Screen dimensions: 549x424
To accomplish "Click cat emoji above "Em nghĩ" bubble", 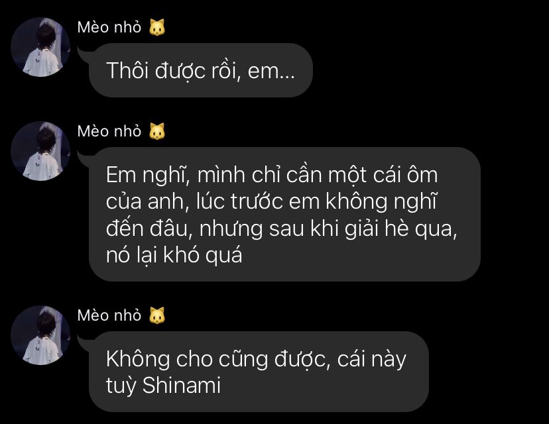I will [157, 131].
